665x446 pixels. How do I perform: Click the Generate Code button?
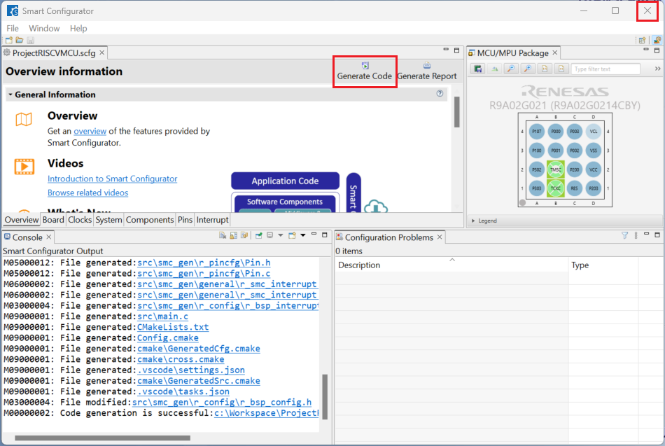pyautogui.click(x=365, y=71)
